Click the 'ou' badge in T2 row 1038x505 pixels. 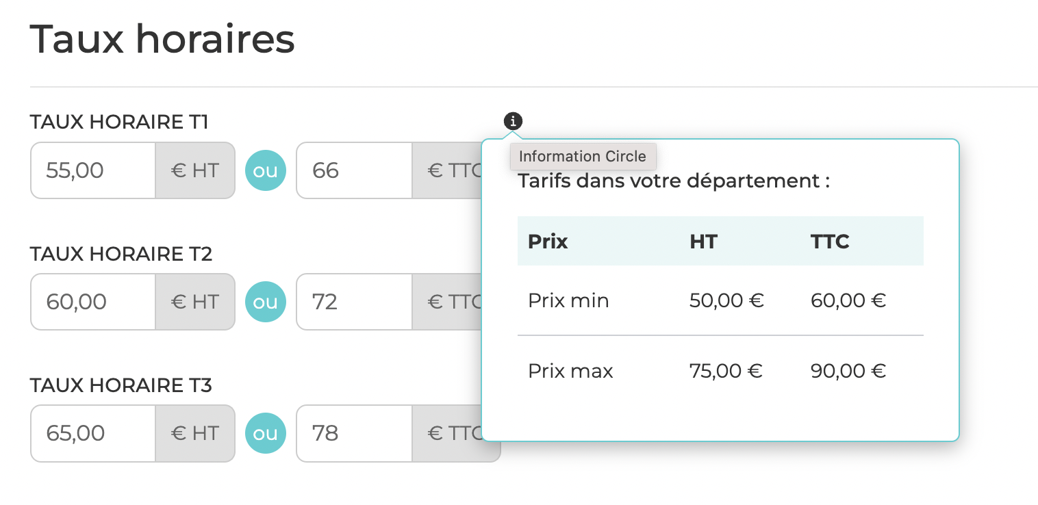tap(266, 302)
